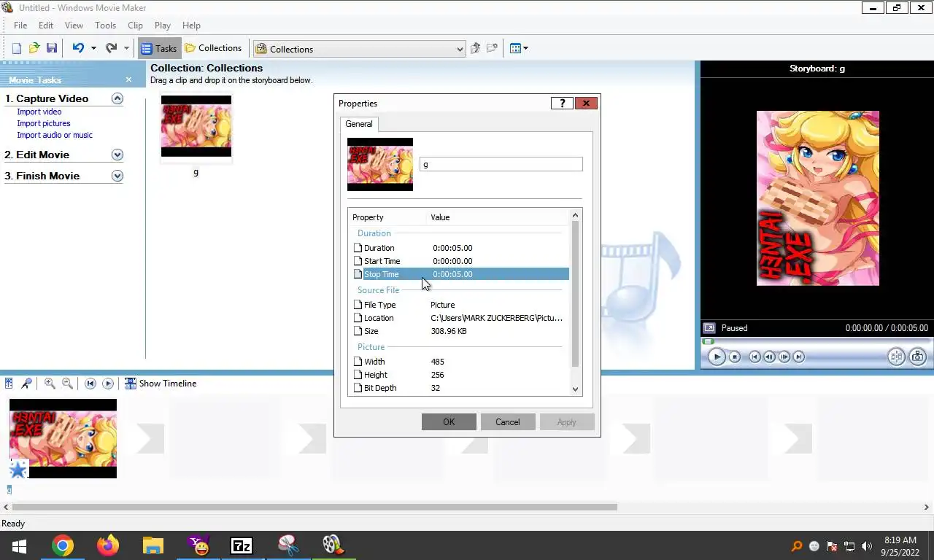Select the Duration property row
Screen dimensions: 934x560
(460, 248)
